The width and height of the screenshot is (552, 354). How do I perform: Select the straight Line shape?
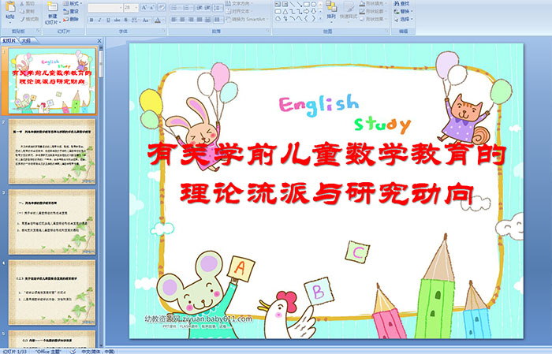pyautogui.click(x=293, y=4)
